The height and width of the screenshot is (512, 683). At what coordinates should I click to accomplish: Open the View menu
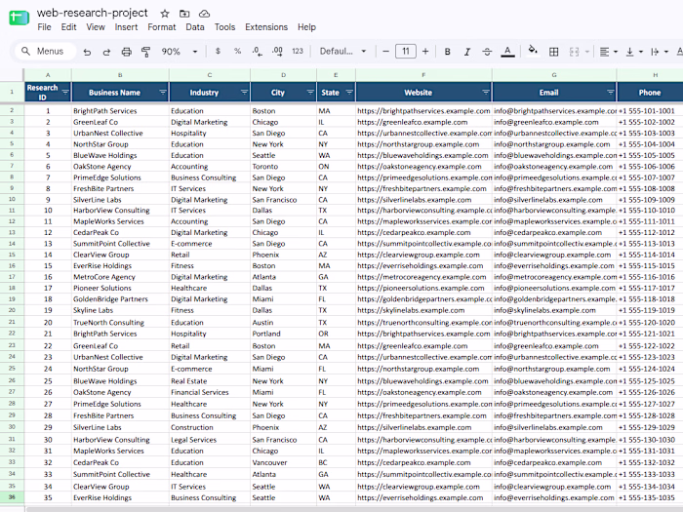click(x=96, y=27)
